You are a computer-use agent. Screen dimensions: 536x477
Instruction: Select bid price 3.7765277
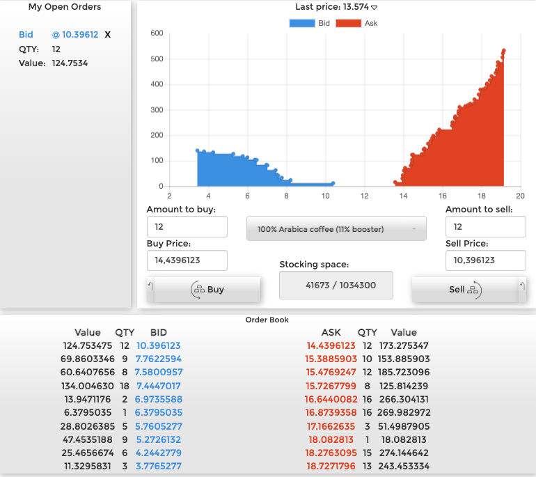point(158,467)
